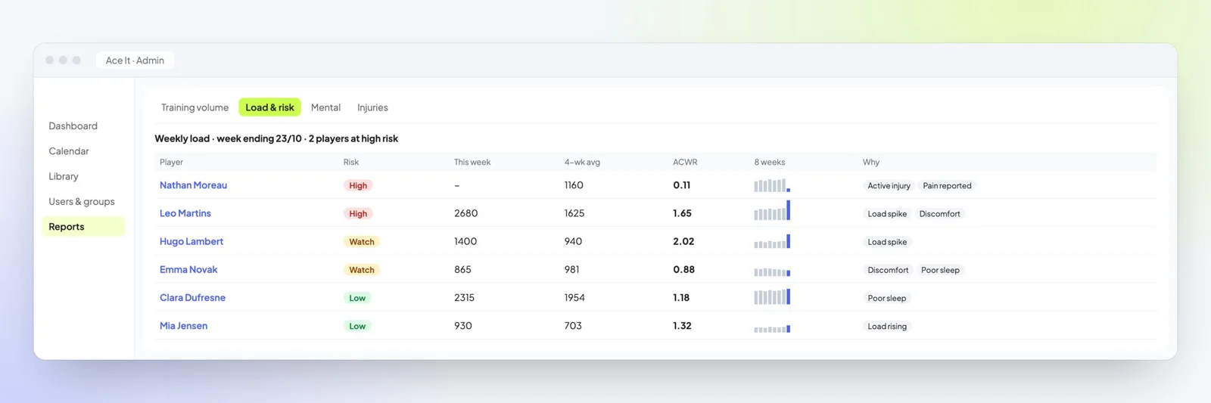Click the Weekly load heading text
This screenshot has height=403, width=1211.
[276, 138]
